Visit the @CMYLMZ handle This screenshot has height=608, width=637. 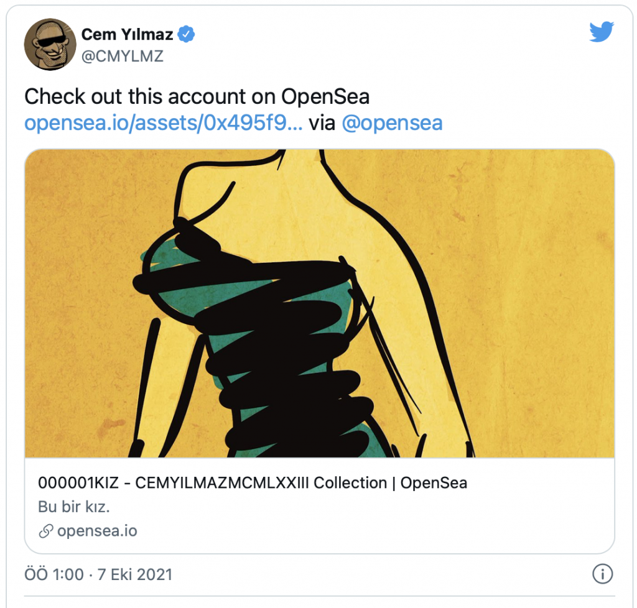point(123,56)
